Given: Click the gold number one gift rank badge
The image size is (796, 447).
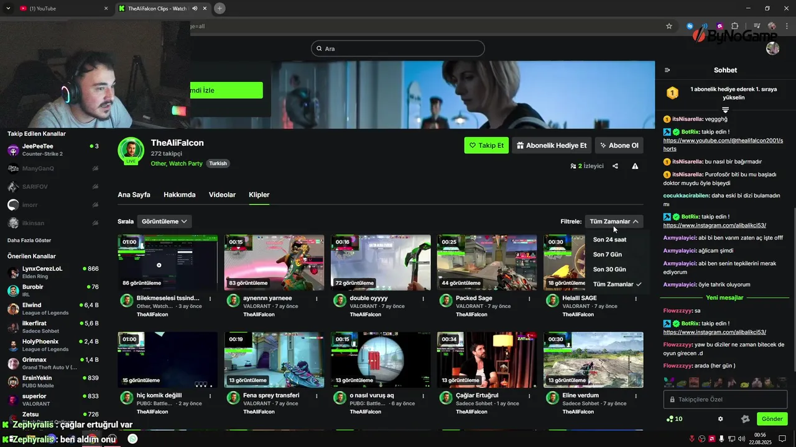Looking at the screenshot, I should point(672,93).
